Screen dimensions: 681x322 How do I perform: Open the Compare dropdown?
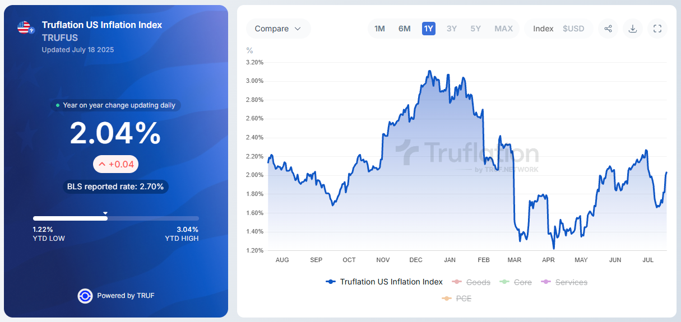click(x=278, y=29)
